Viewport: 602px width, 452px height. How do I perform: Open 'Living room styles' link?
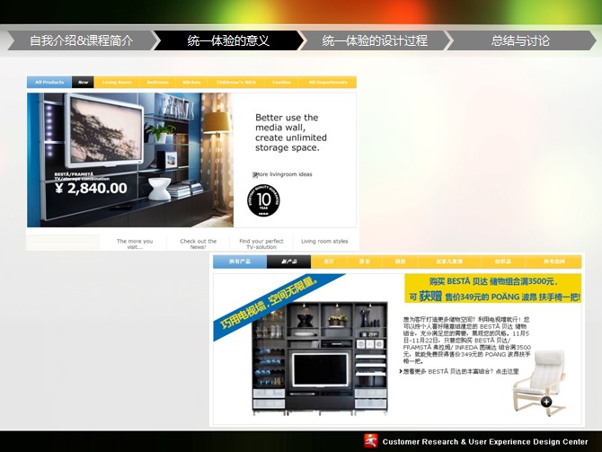(324, 241)
